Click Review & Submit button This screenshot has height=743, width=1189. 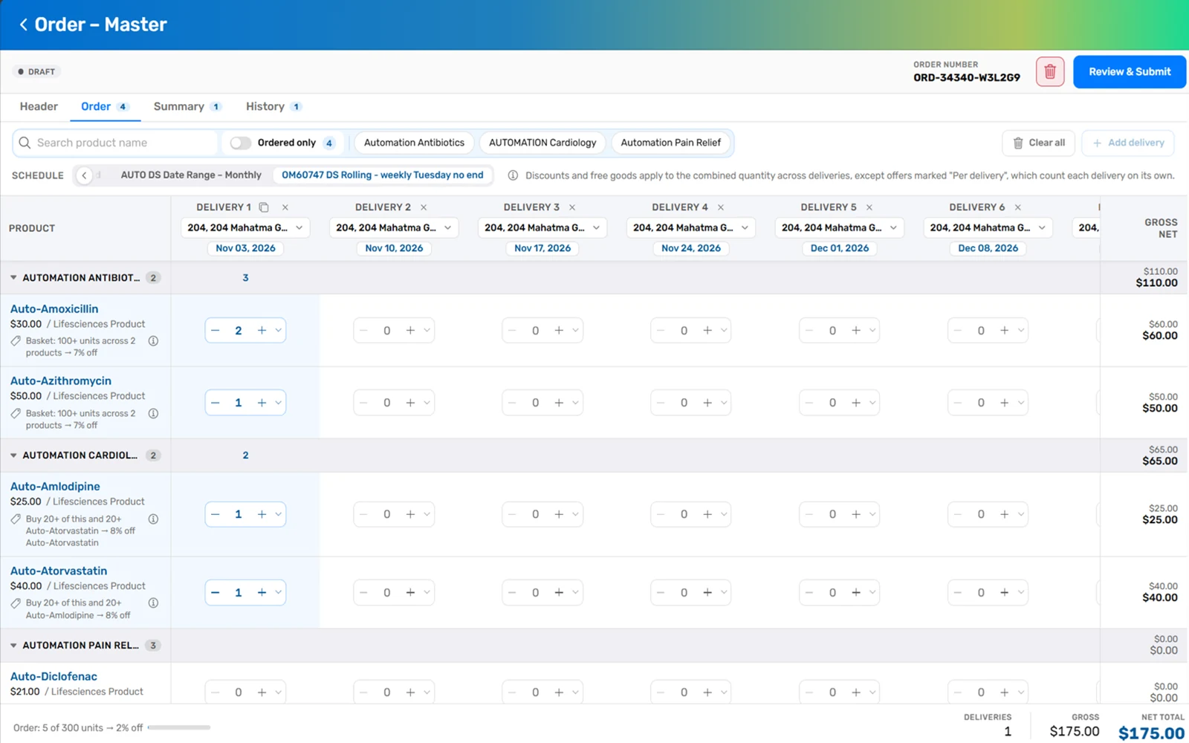(x=1130, y=72)
